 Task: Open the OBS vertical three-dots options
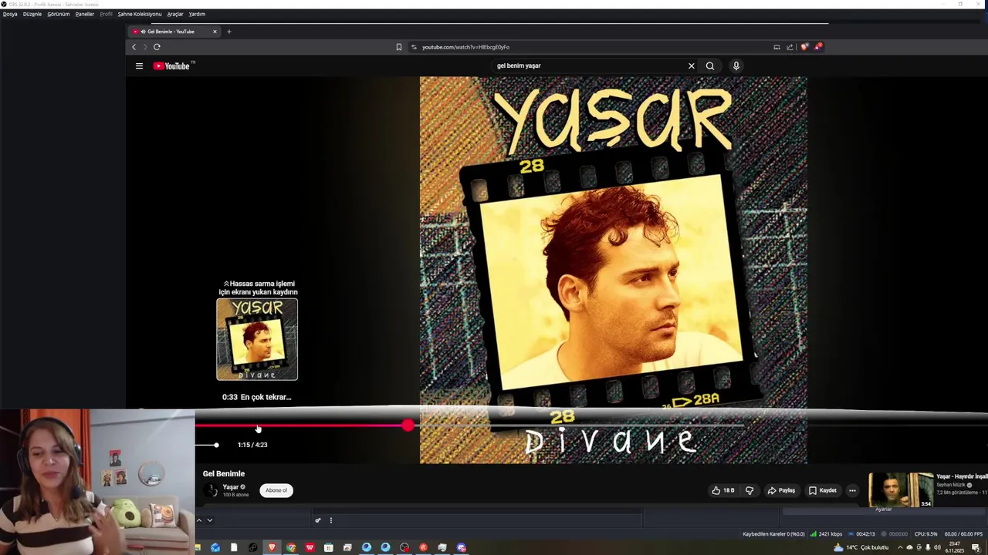coord(331,520)
